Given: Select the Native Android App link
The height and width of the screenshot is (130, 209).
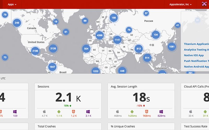Looking at the screenshot, I should pos(196,67).
